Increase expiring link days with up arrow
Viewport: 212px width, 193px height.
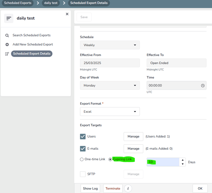(183, 160)
